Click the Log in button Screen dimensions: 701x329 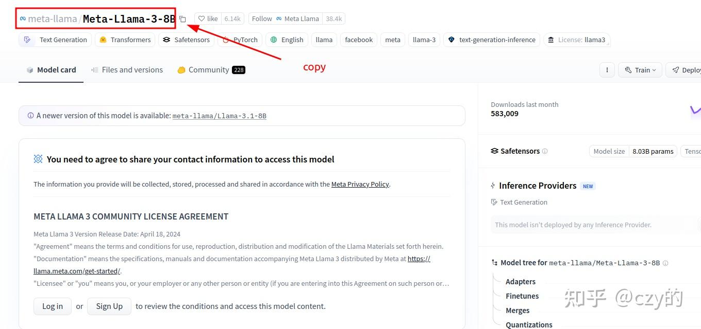click(53, 306)
